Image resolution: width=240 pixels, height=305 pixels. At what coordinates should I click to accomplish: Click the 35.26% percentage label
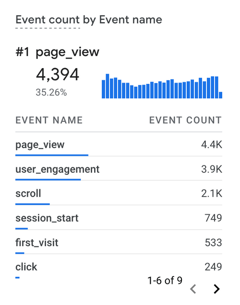[x=51, y=92]
